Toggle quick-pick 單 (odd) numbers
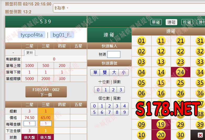The image size is (205, 140). pos(95,72)
